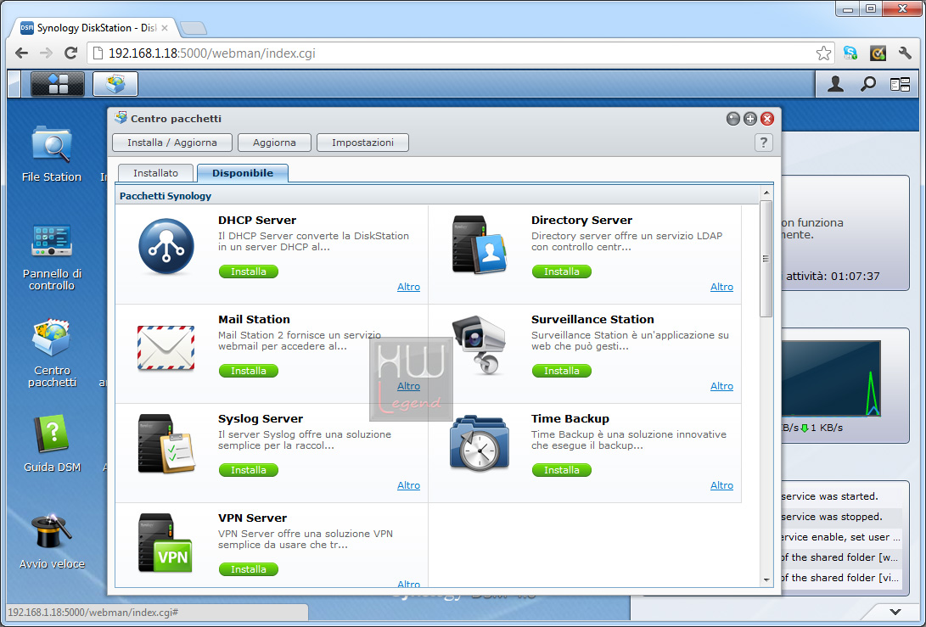Image resolution: width=926 pixels, height=627 pixels.
Task: Switch to Installato tab
Action: (x=155, y=173)
